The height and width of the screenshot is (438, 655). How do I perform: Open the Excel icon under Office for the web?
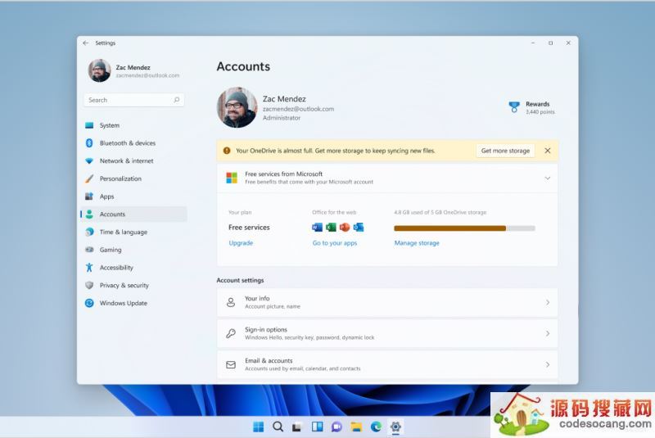click(x=331, y=228)
